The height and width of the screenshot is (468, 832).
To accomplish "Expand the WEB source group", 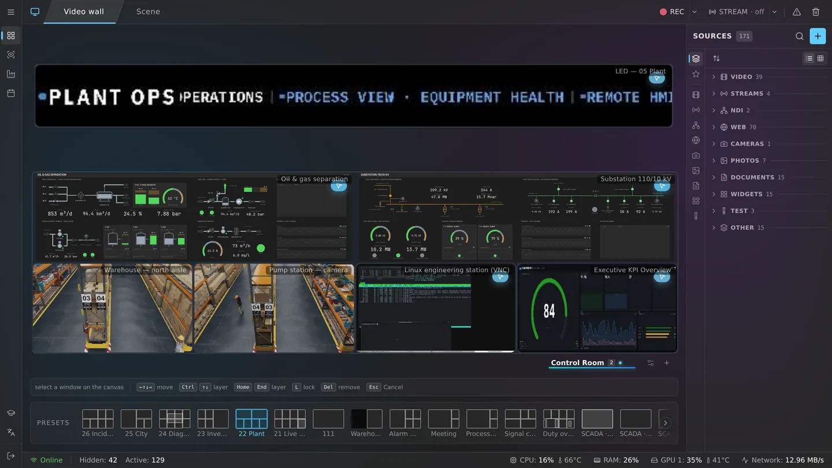I will [x=768, y=127].
